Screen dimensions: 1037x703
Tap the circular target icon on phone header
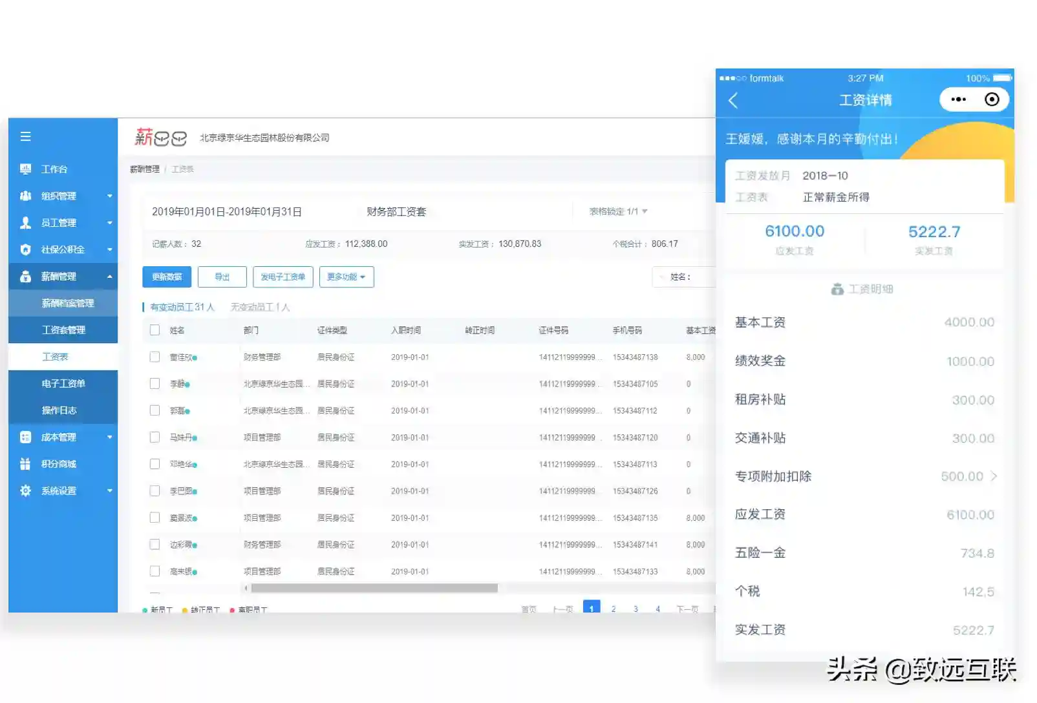[x=992, y=100]
